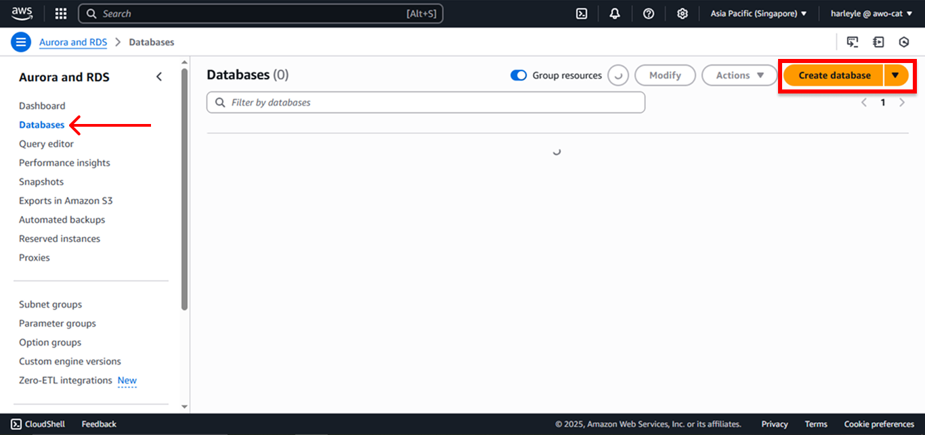
Task: Click the New badge link
Action: (127, 381)
